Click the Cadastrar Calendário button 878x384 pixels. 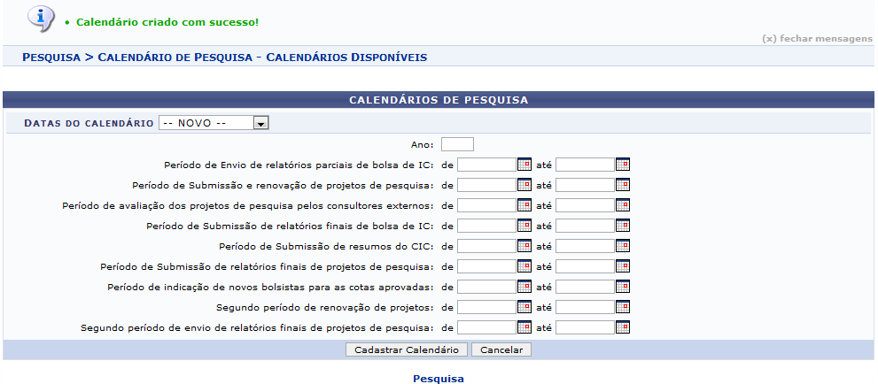[x=406, y=349]
